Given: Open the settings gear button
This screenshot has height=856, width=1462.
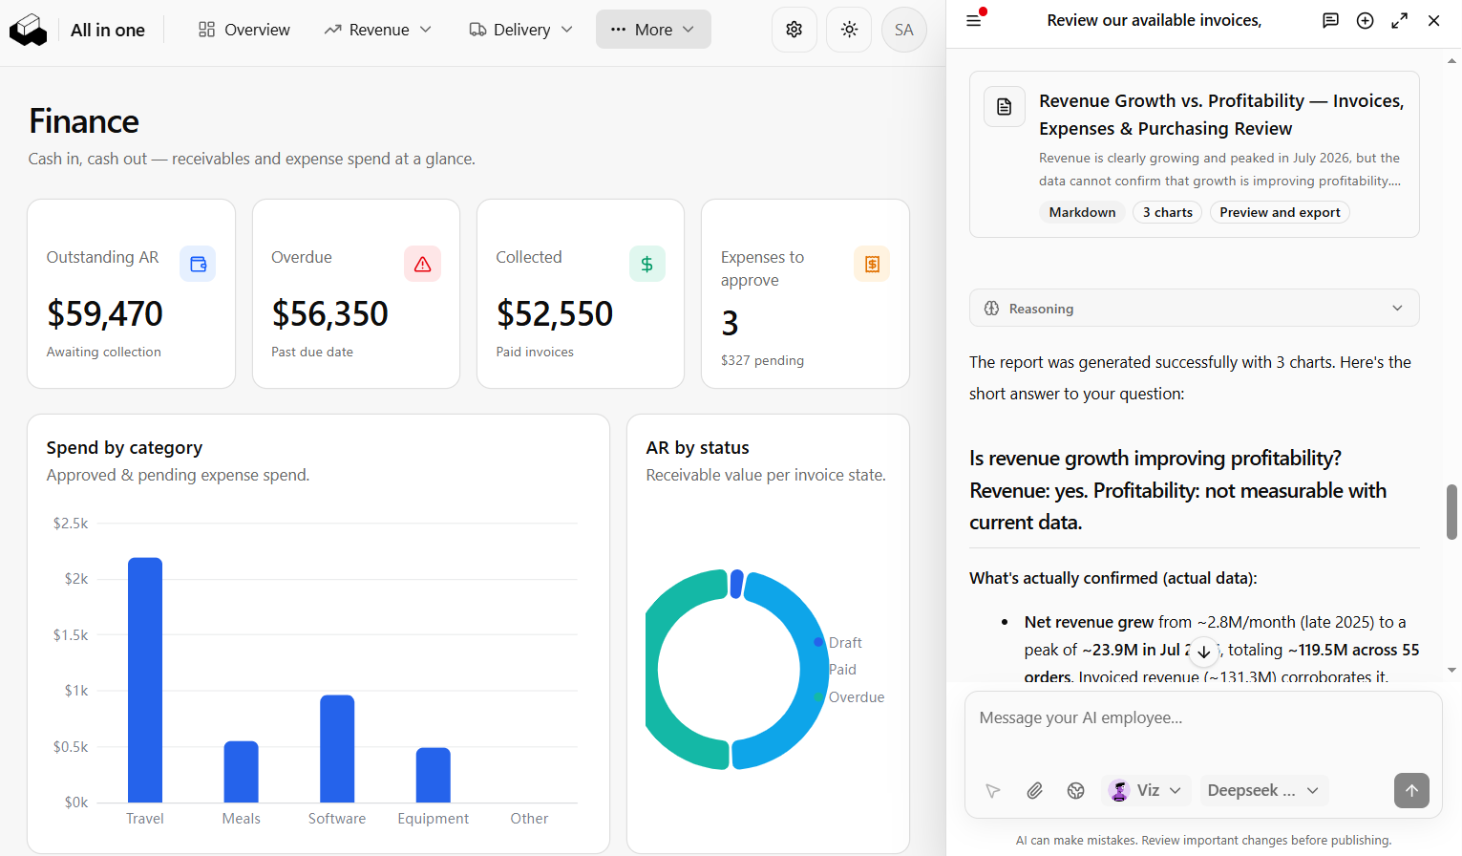Looking at the screenshot, I should click(x=794, y=30).
